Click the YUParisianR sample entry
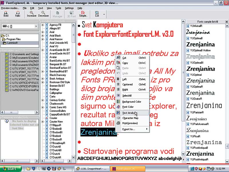 197,112
